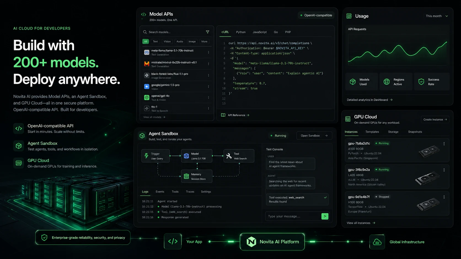461x259 pixels.
Task: Click the Running status badge in Agent Sandbox
Action: click(278, 136)
